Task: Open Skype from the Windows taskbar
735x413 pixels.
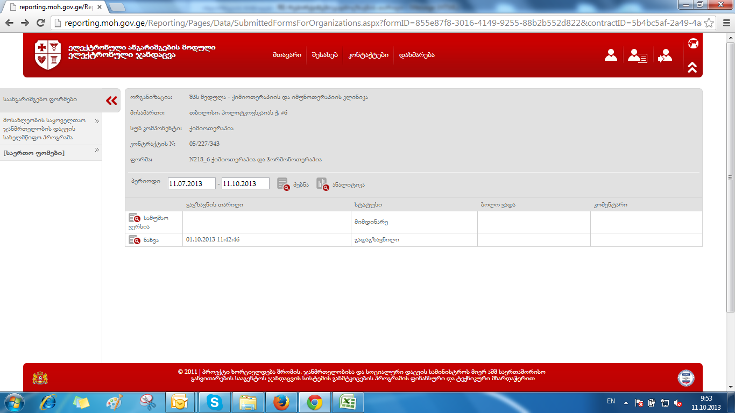Action: click(x=215, y=402)
